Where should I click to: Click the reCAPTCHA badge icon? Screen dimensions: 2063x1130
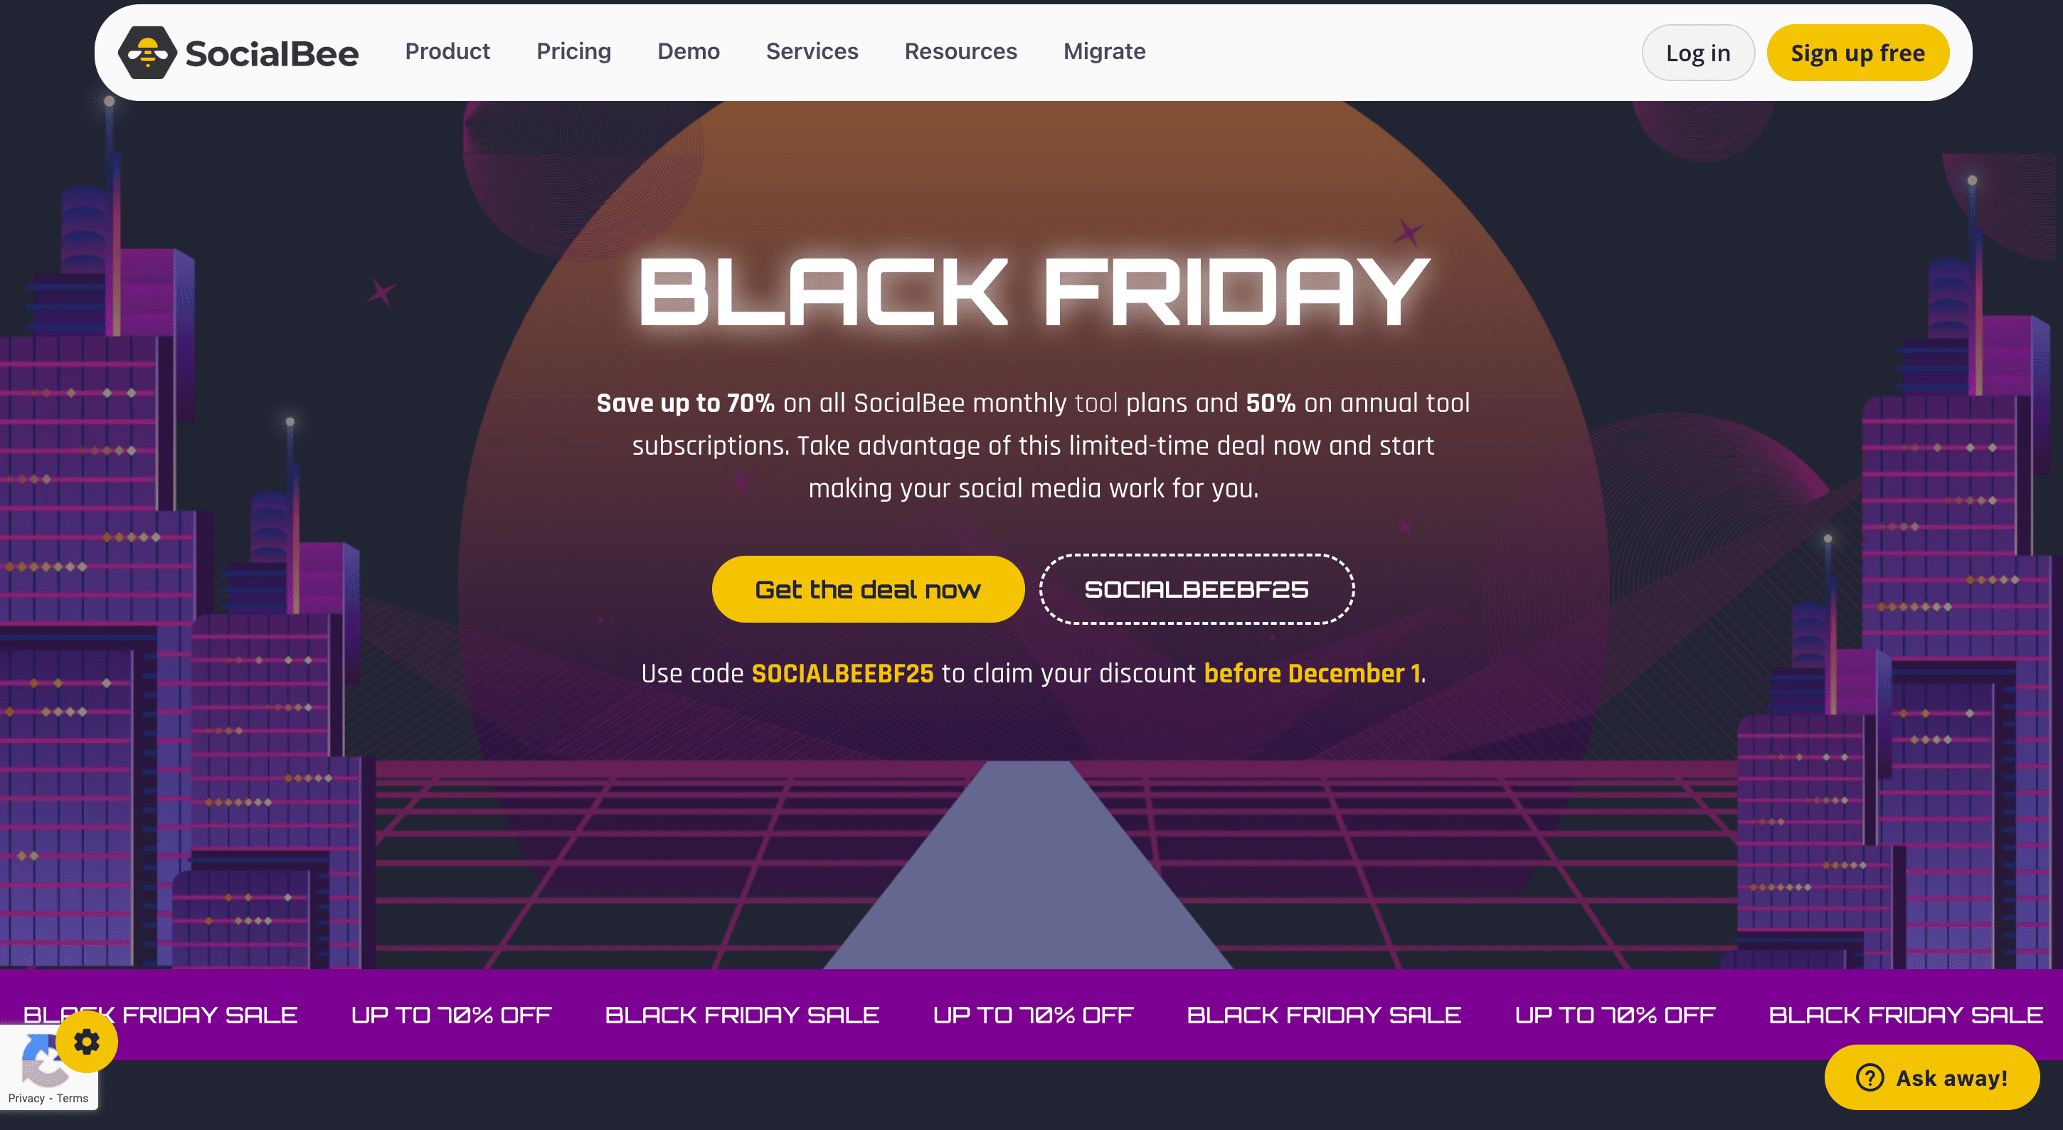(45, 1061)
